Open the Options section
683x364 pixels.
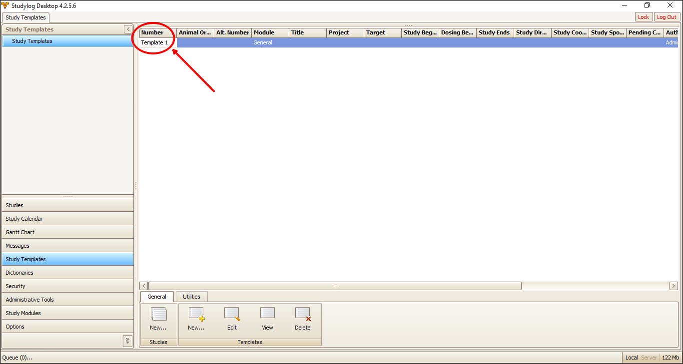tap(68, 327)
